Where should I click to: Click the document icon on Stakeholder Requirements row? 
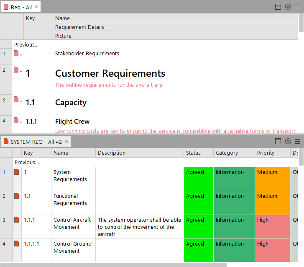pos(16,53)
